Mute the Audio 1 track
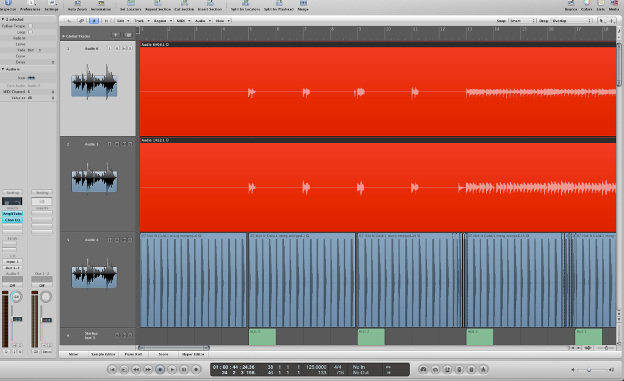 click(x=124, y=144)
